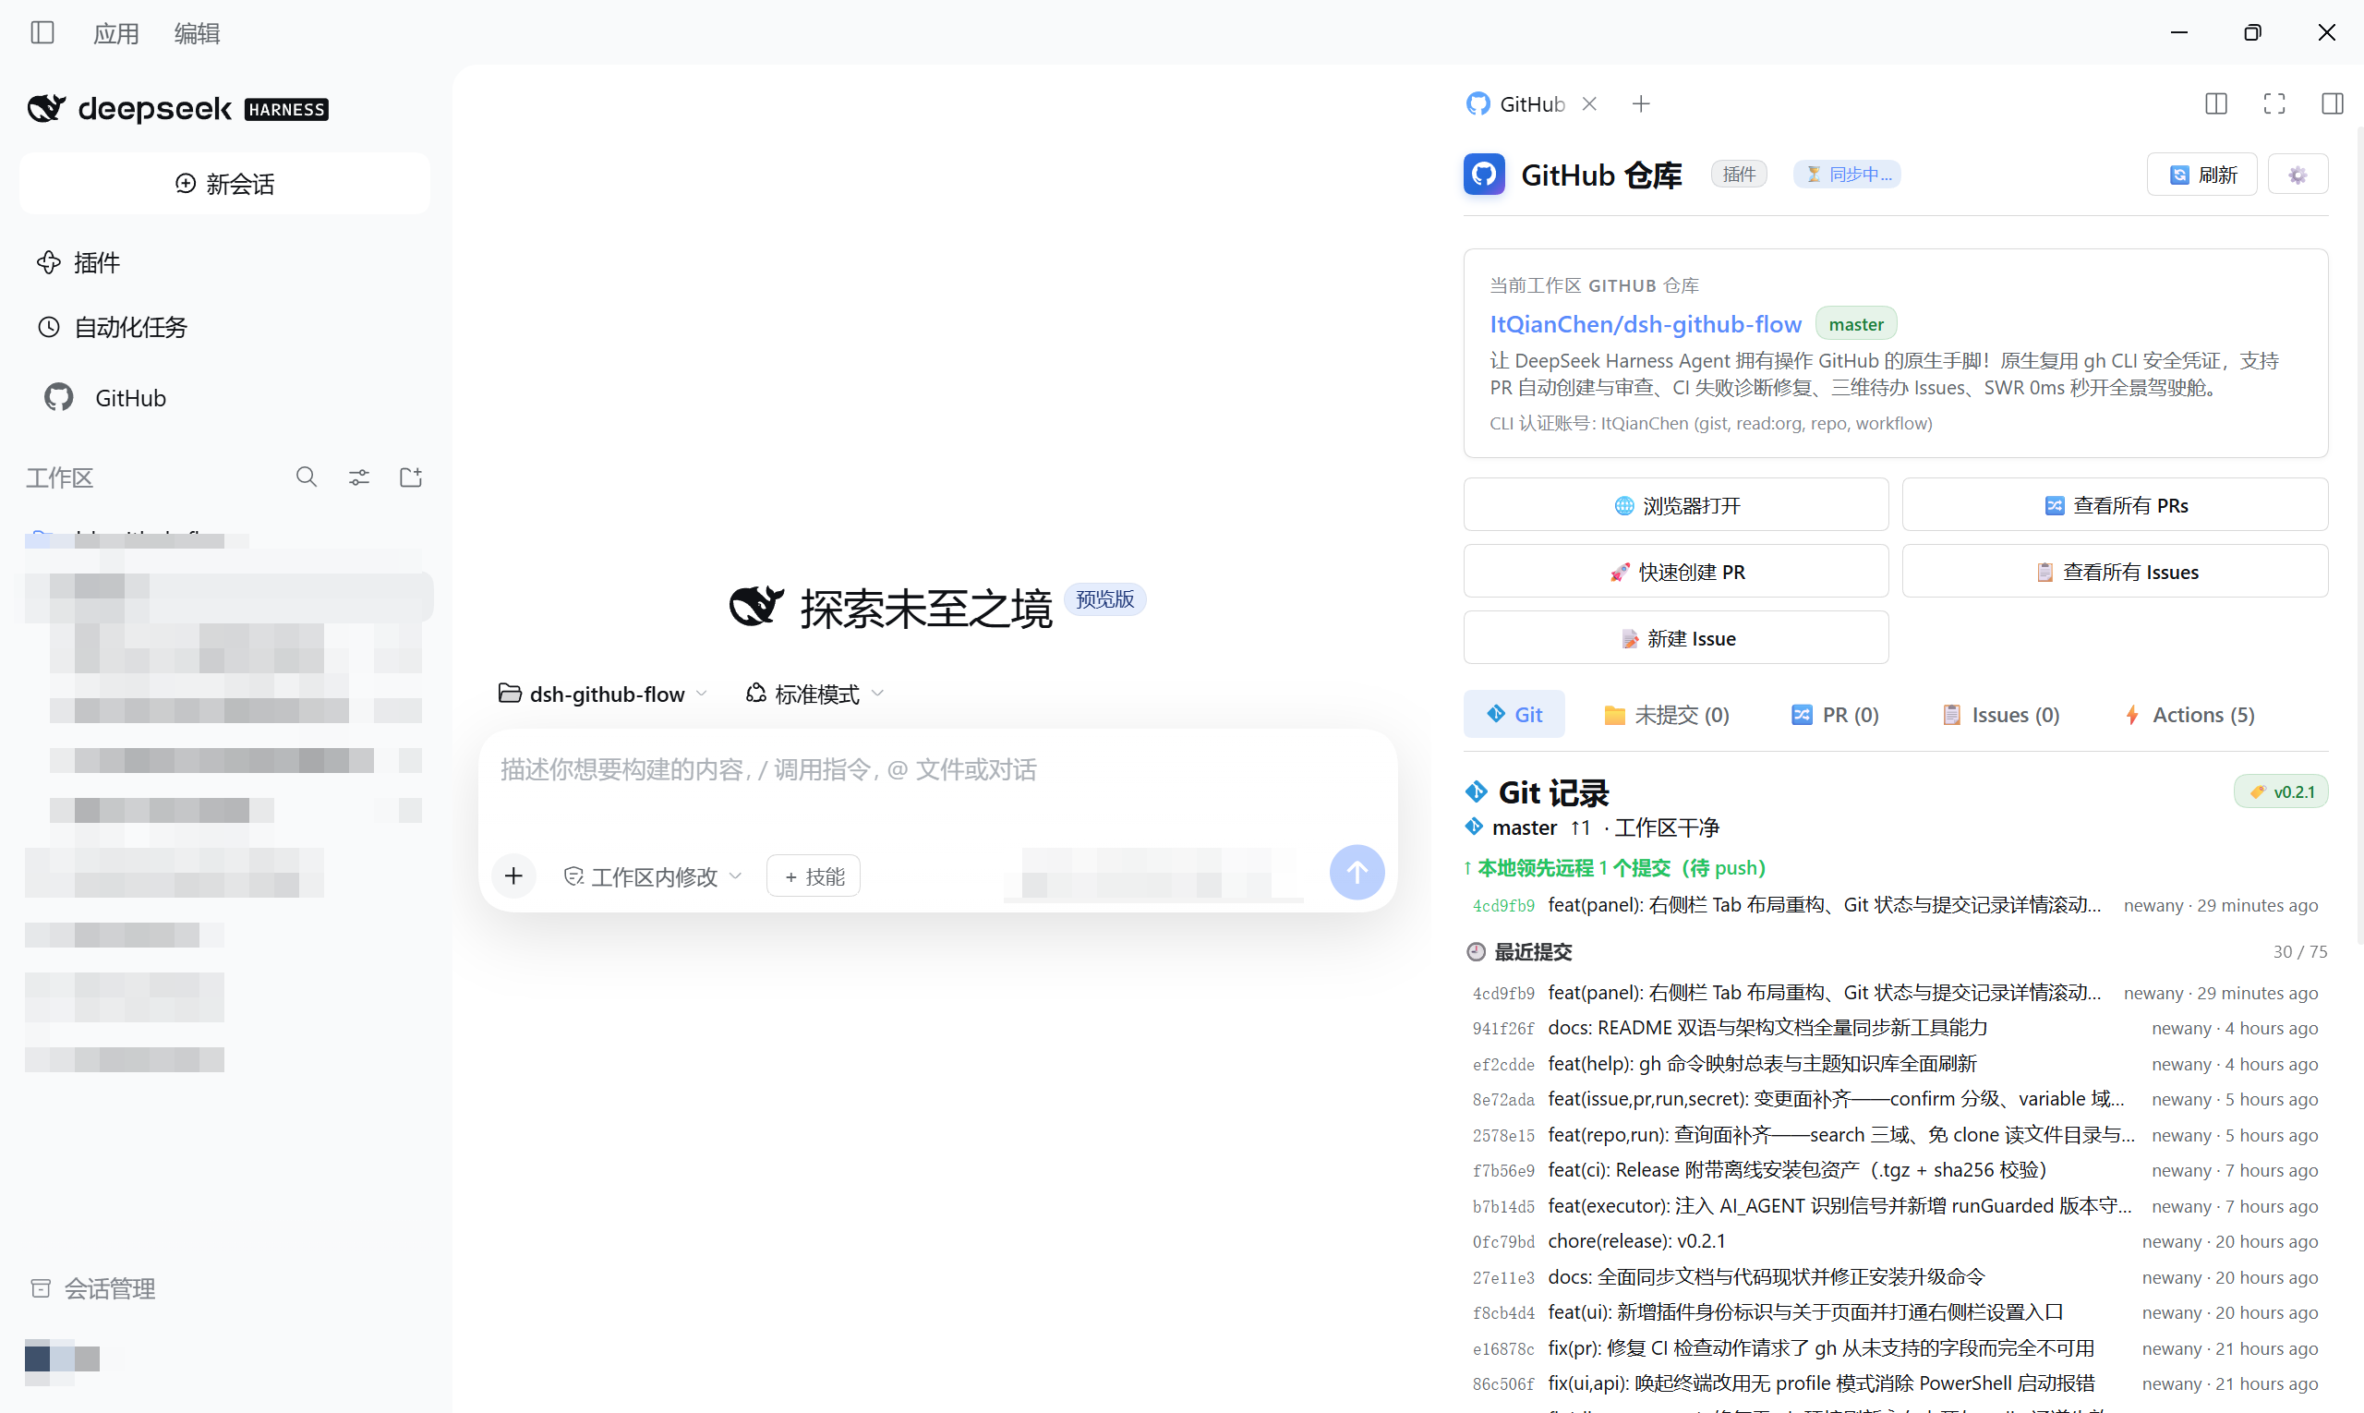Switch to the Issues (0) tab

click(2000, 714)
